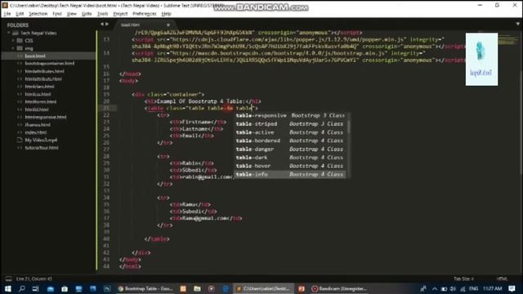Open the Edit menu
Screen dimensions: 523x294
(x=20, y=14)
